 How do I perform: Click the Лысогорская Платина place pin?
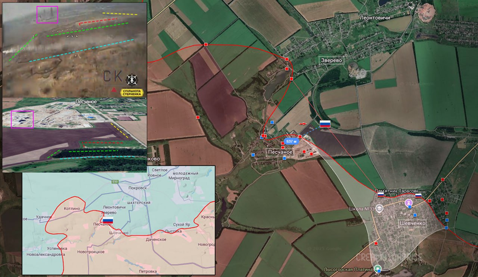pos(378,269)
